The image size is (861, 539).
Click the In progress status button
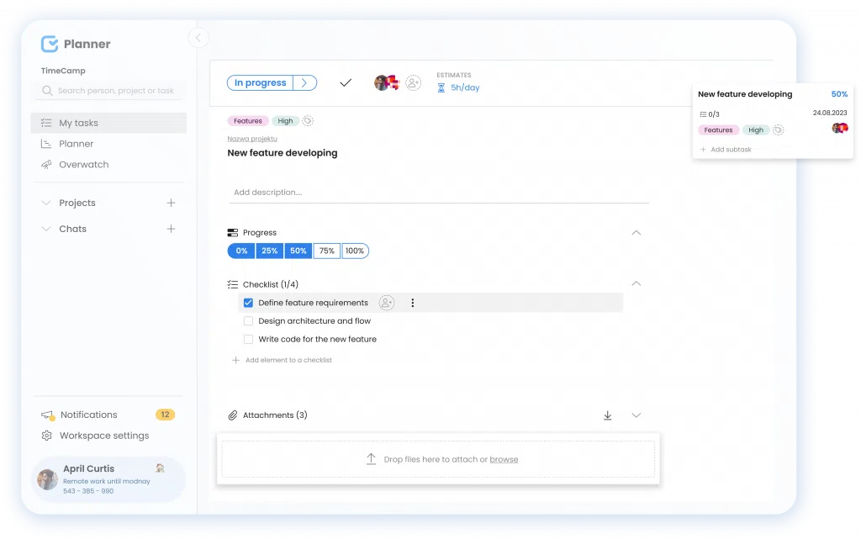261,83
